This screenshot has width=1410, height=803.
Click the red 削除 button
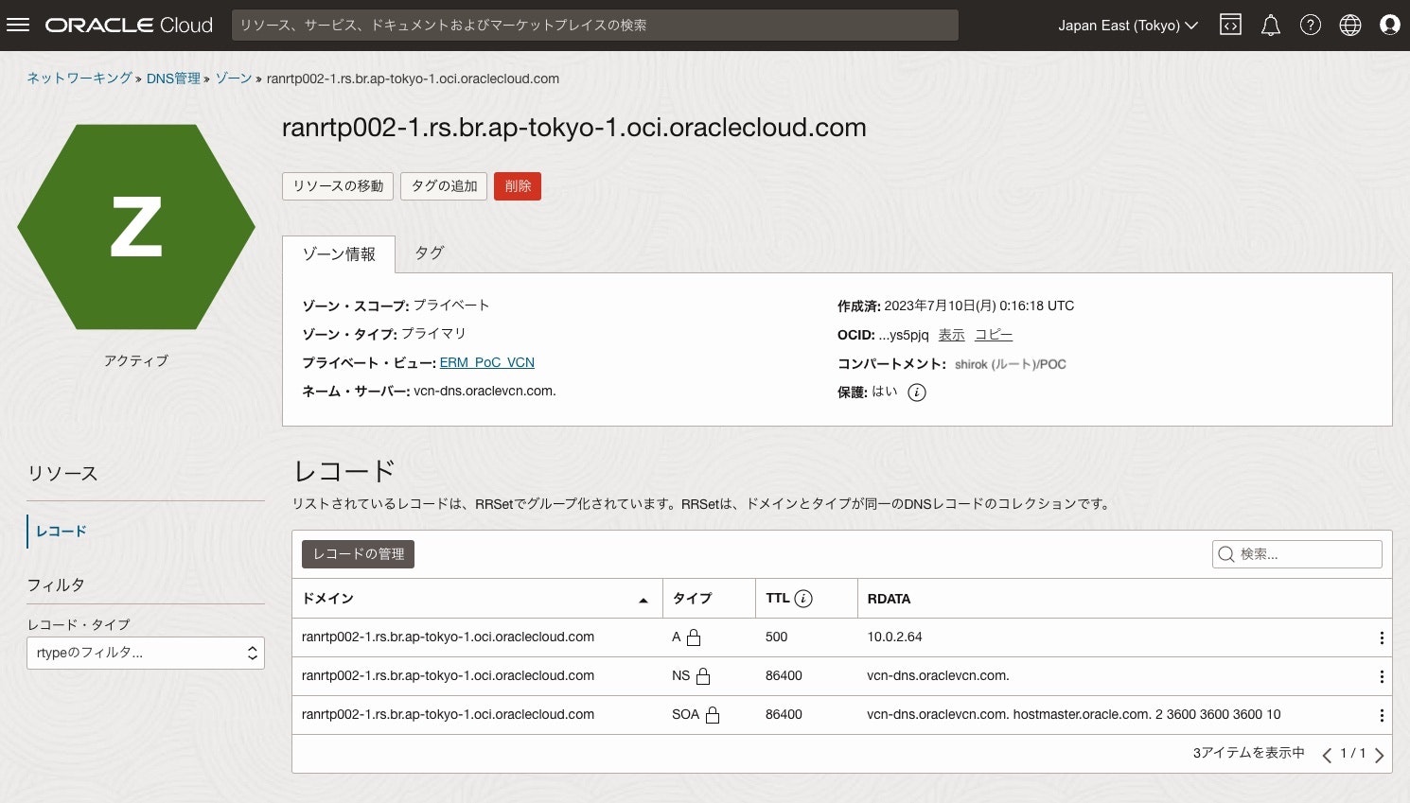(518, 186)
